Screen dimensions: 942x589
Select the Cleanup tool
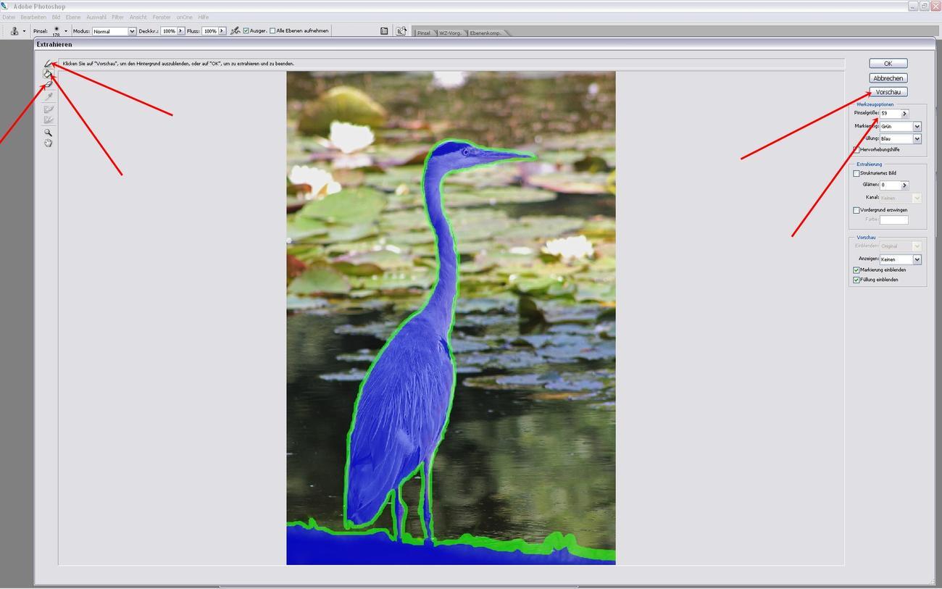coord(49,109)
